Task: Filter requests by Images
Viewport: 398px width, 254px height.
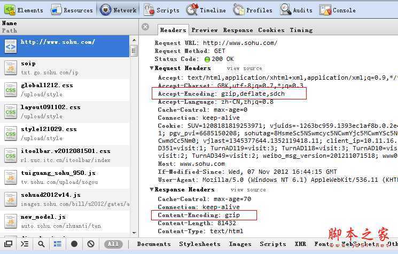Action: coord(240,244)
